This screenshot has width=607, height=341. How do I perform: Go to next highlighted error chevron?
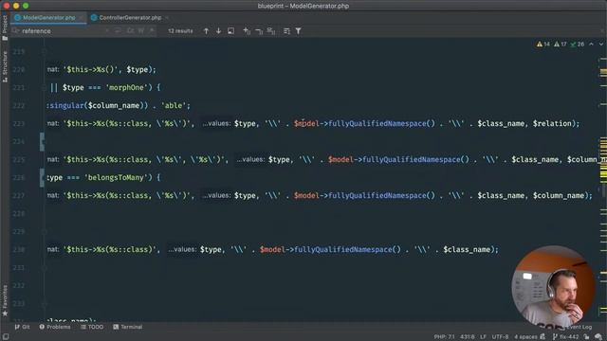(600, 45)
